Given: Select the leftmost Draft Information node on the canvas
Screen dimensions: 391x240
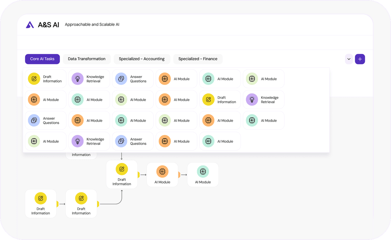Looking at the screenshot, I should (x=40, y=203).
